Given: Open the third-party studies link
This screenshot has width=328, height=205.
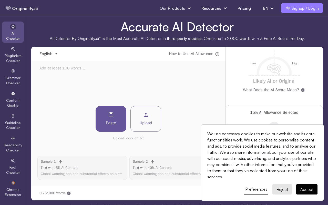Looking at the screenshot, I should [x=184, y=39].
